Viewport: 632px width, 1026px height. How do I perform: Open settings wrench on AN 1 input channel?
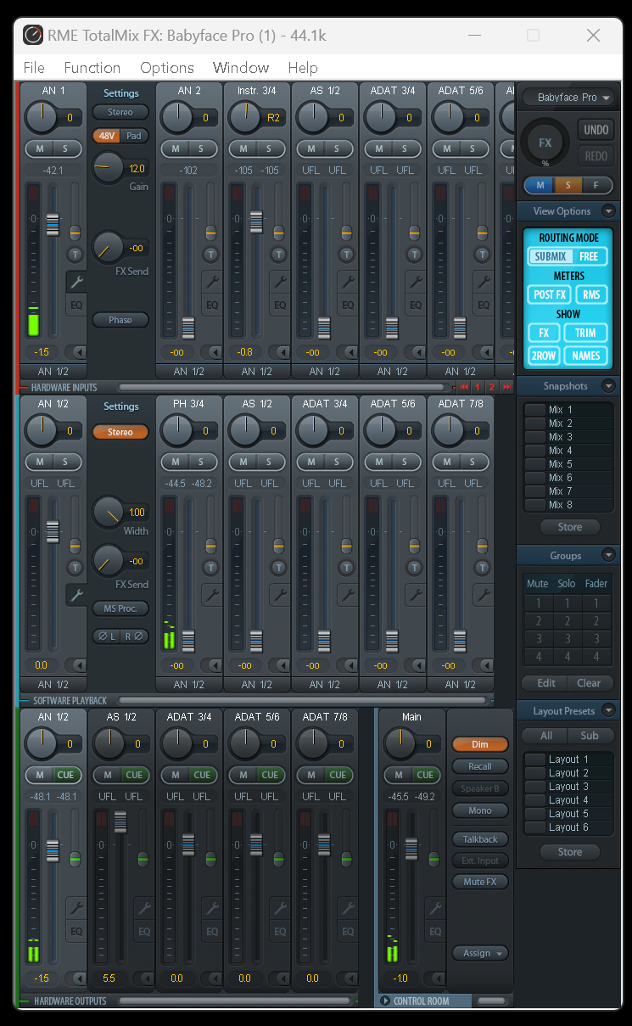pos(76,283)
